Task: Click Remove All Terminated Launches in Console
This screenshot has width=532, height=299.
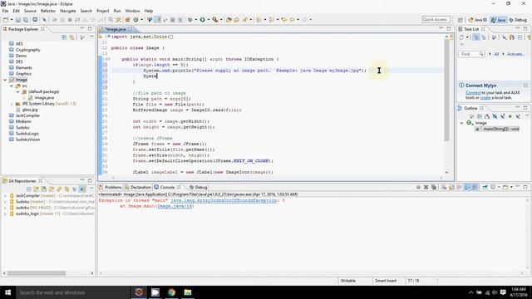Action: [434, 187]
